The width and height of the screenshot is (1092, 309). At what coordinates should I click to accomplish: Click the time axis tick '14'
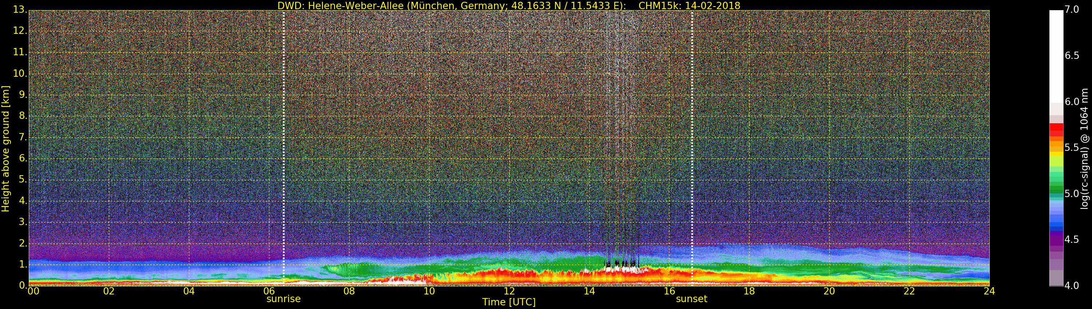click(x=589, y=291)
